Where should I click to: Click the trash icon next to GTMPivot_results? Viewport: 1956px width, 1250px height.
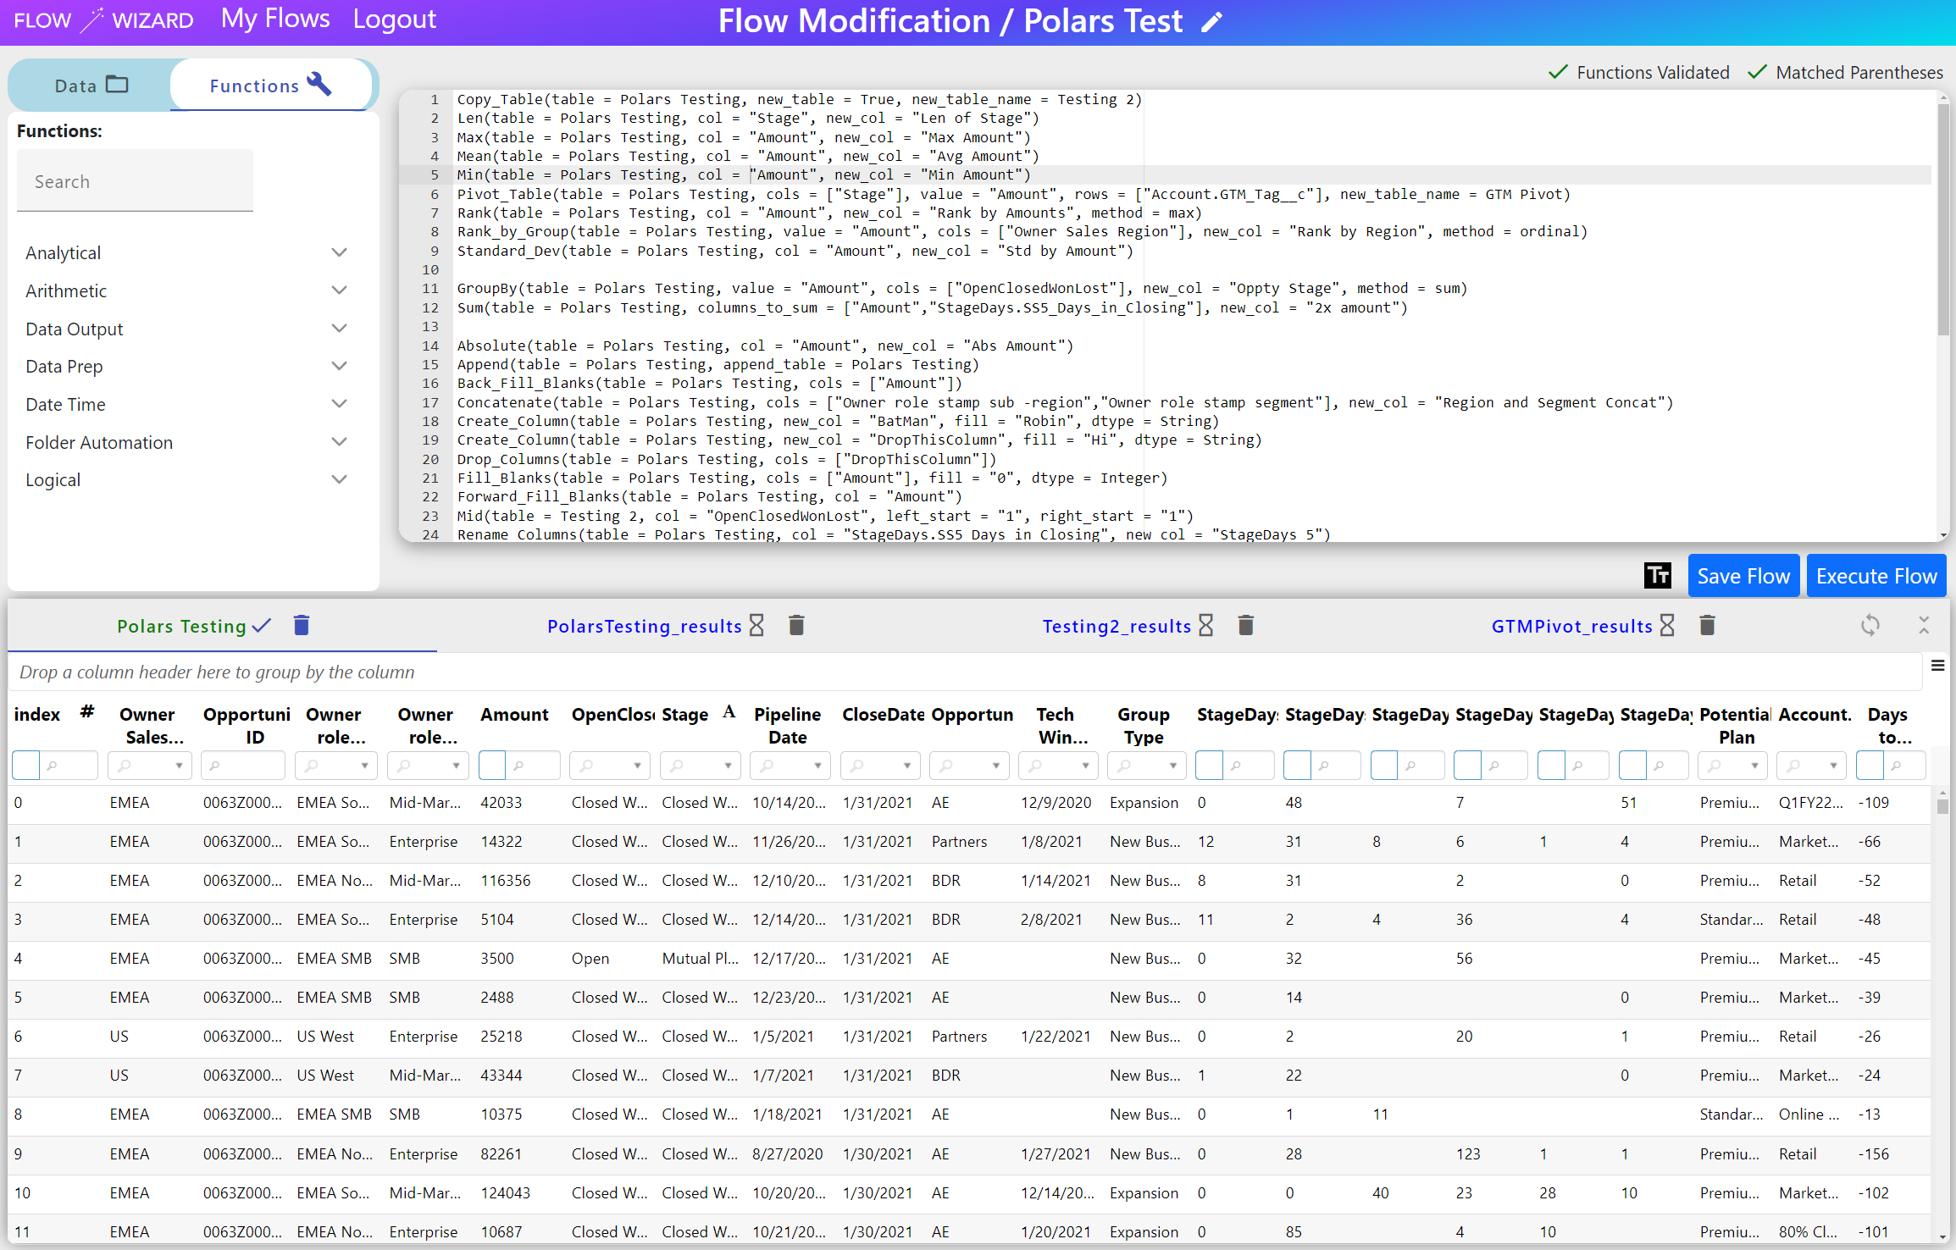(1708, 626)
